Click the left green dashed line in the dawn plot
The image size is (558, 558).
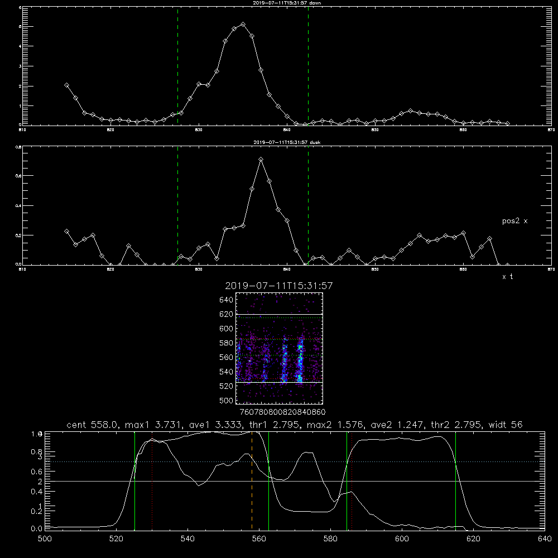coord(177,66)
